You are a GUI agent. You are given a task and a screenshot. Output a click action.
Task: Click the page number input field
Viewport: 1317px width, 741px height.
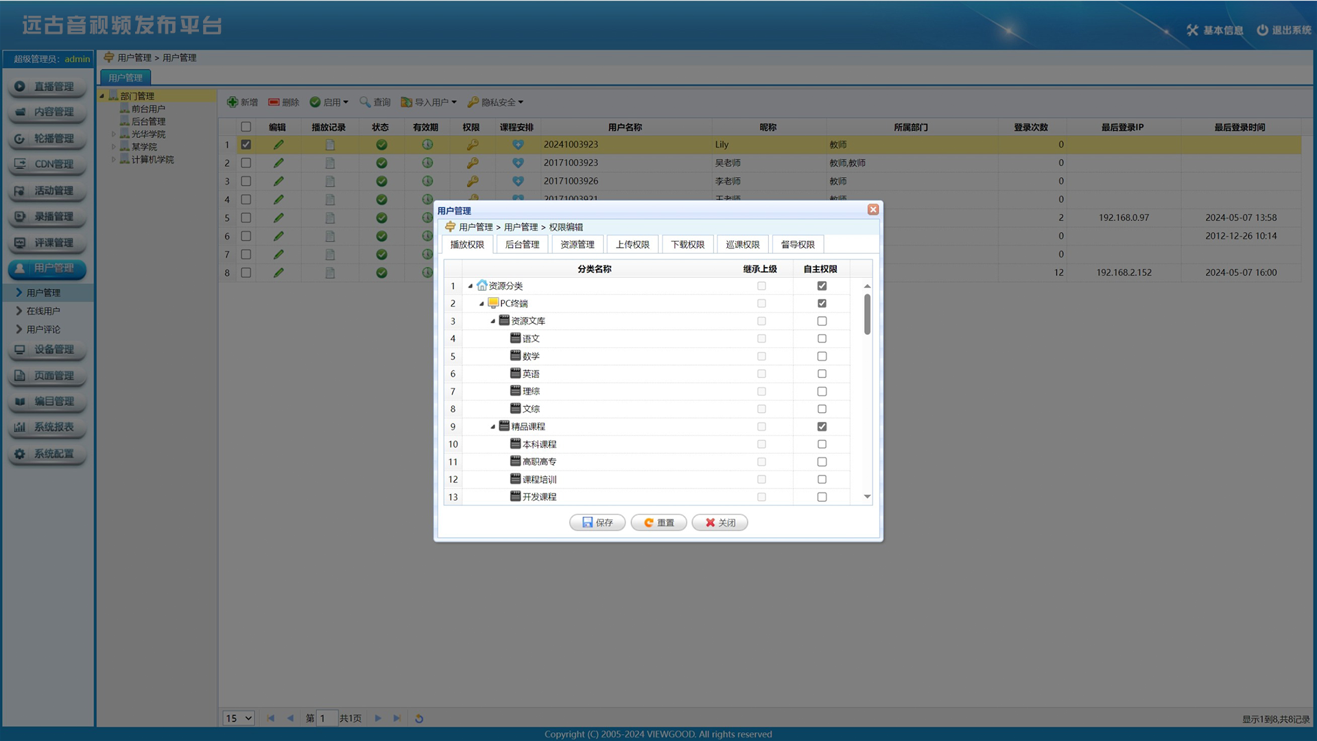tap(327, 718)
